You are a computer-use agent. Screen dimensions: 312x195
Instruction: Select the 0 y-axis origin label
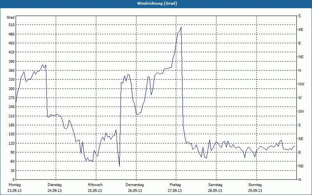(14, 180)
